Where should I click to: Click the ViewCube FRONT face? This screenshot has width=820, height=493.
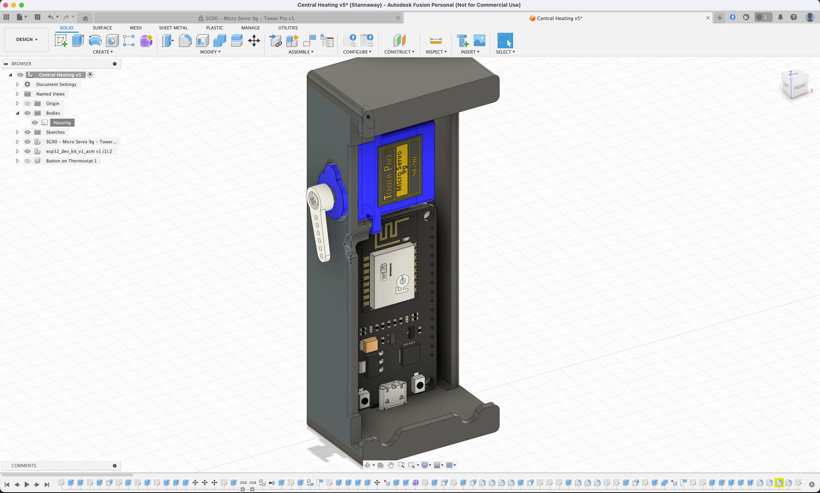(799, 87)
